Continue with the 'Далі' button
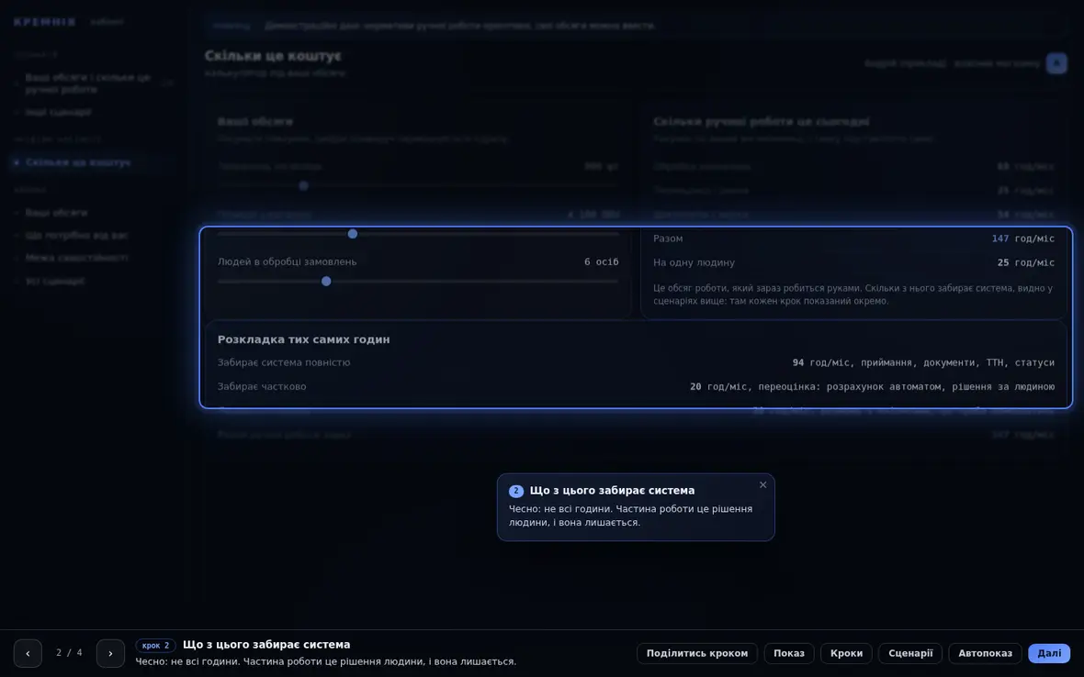The height and width of the screenshot is (677, 1084). click(x=1049, y=653)
